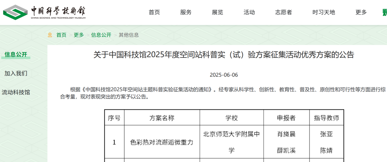Viewport: 387px width, 162px height.
Task: Click 更多 in the breadcrumb trail
Action: click(79, 35)
